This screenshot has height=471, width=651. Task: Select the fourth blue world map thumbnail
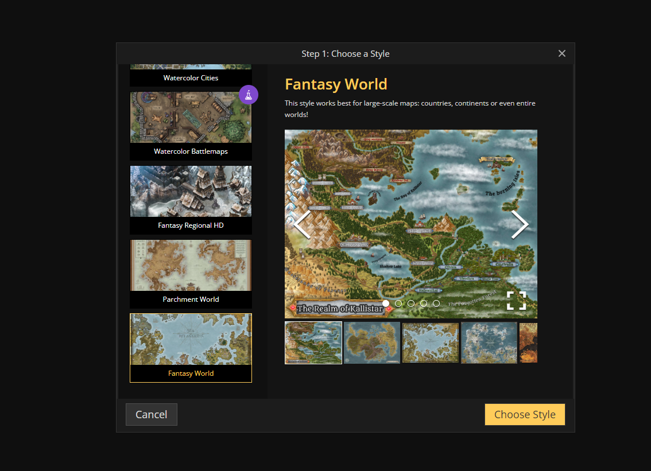coord(489,342)
